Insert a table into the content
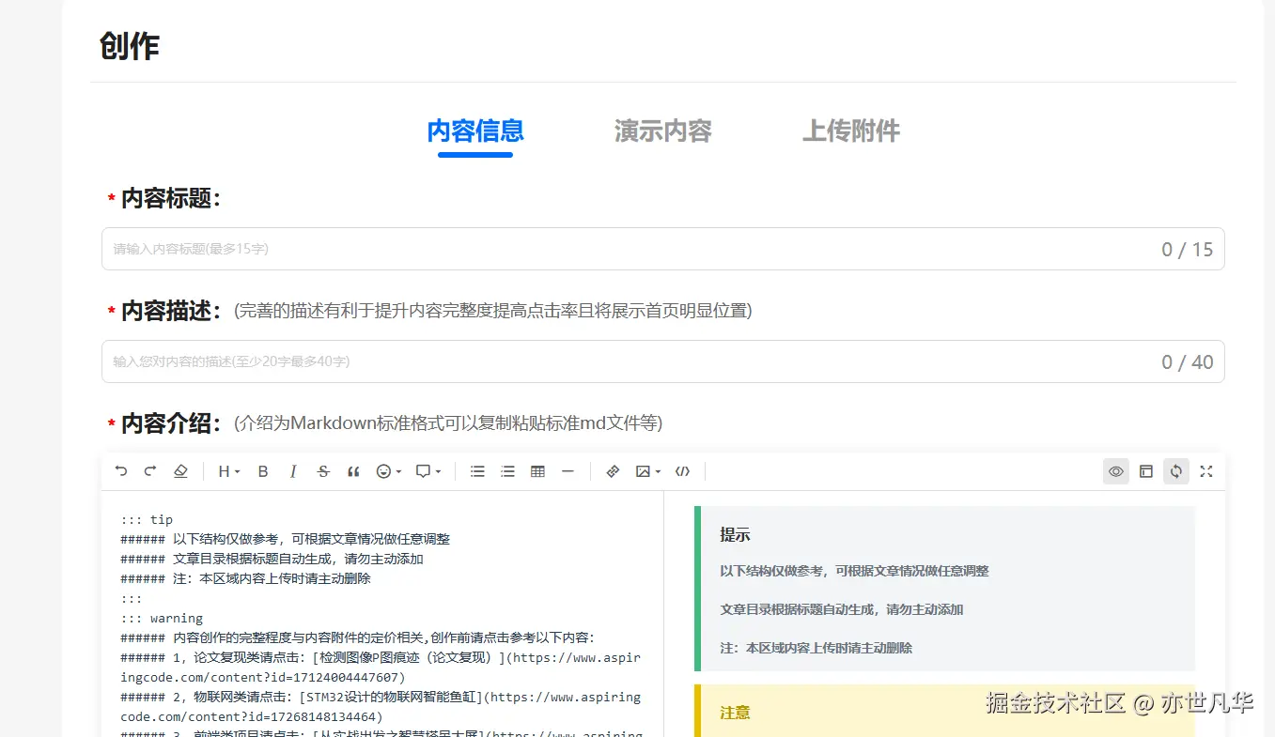 click(x=537, y=470)
